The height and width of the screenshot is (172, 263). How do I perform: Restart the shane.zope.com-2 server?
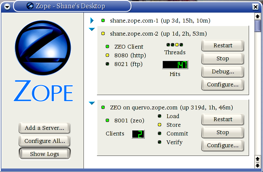pyautogui.click(x=223, y=46)
